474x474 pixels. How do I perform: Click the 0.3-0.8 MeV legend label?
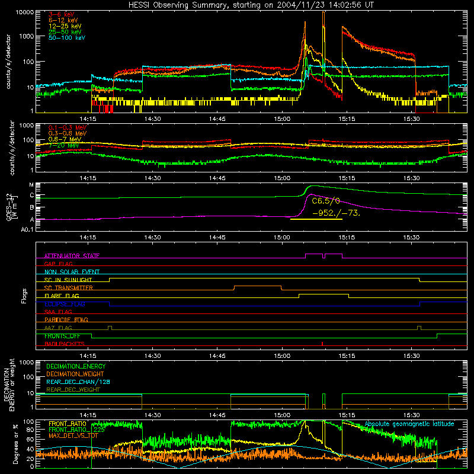coord(68,133)
